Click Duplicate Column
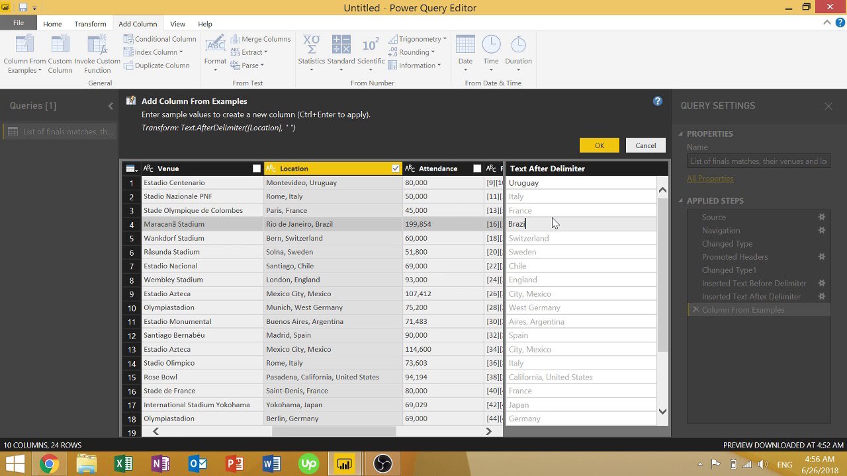847x476 pixels. 157,65
